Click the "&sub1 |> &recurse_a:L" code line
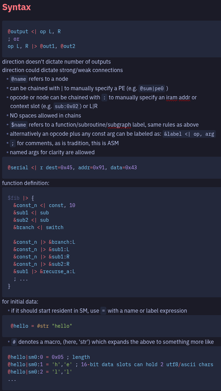 pos(44,271)
